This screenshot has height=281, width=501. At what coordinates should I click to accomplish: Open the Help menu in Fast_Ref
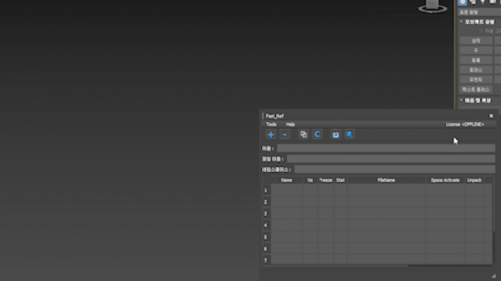(290, 124)
